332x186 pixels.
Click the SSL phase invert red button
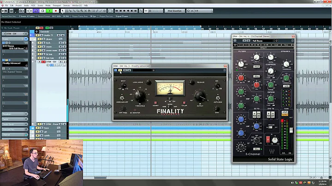[x=268, y=139]
